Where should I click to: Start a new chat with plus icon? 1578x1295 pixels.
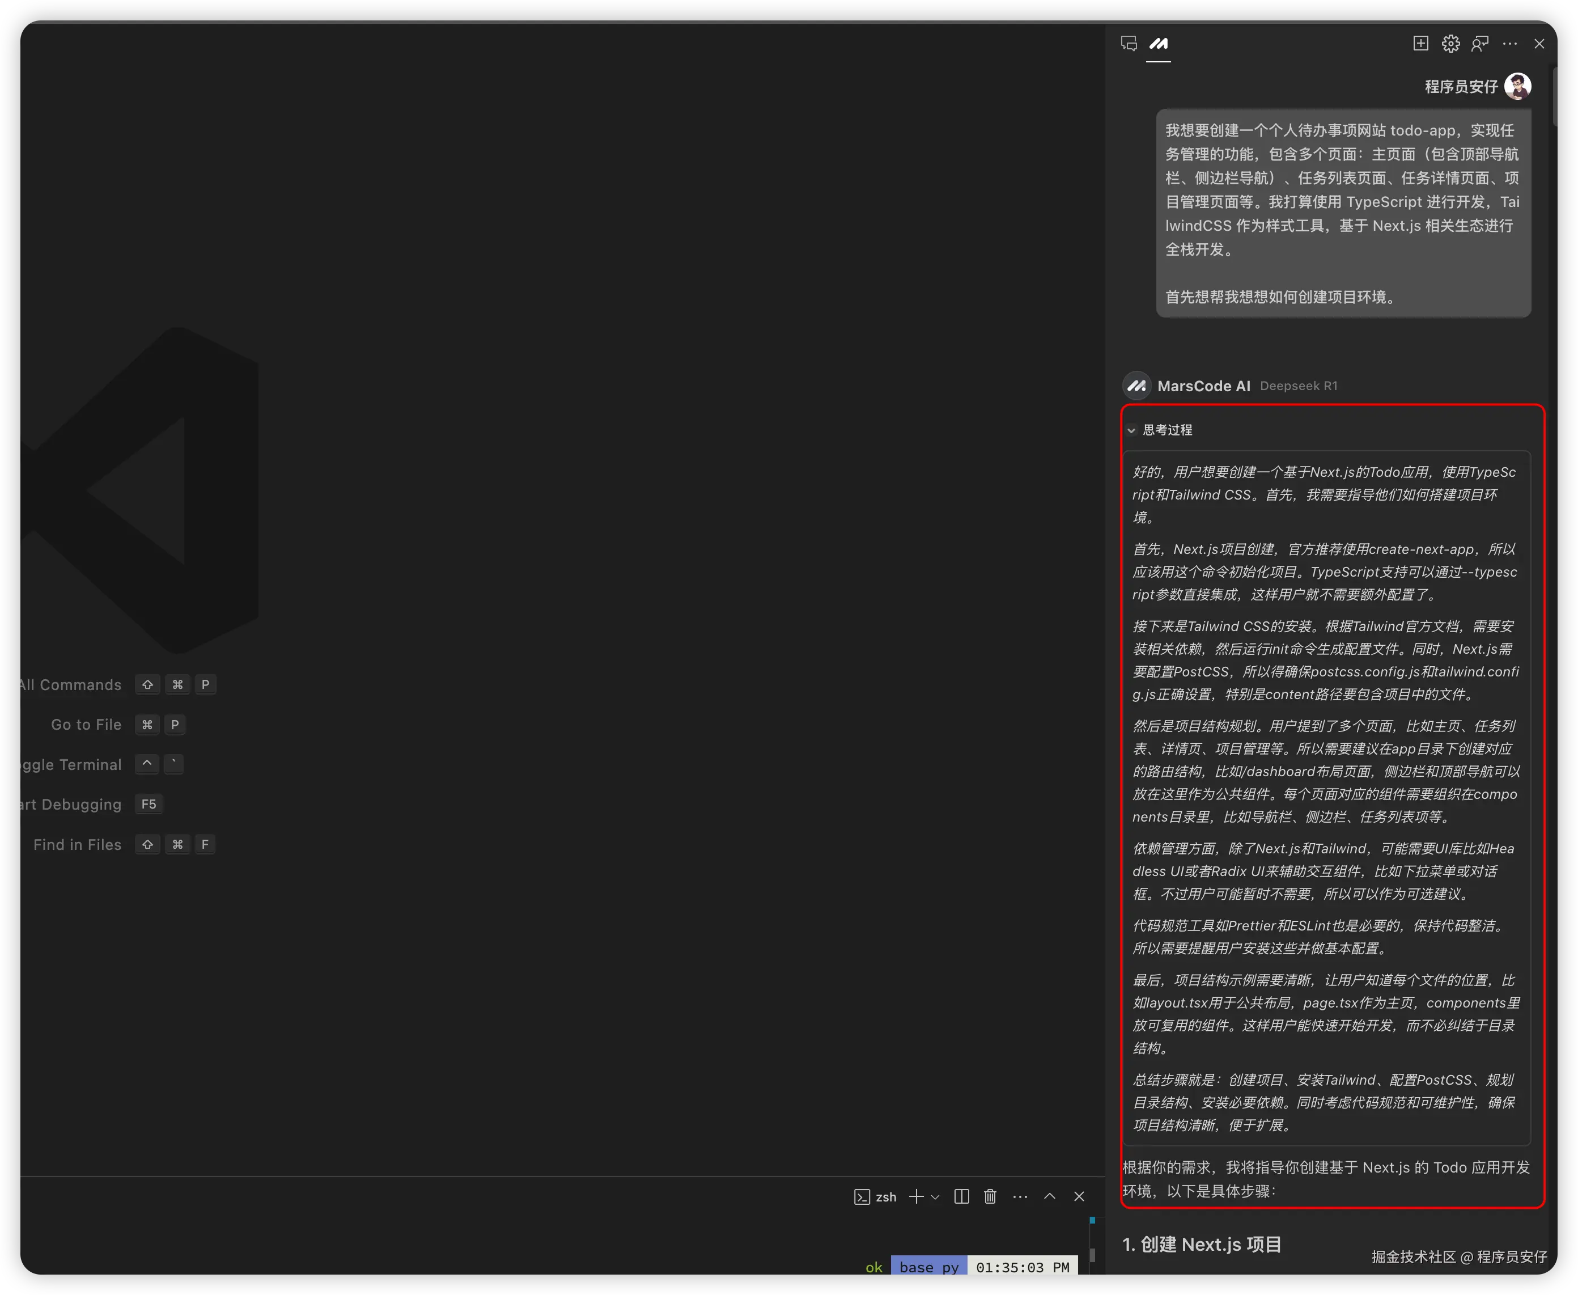pos(1420,44)
